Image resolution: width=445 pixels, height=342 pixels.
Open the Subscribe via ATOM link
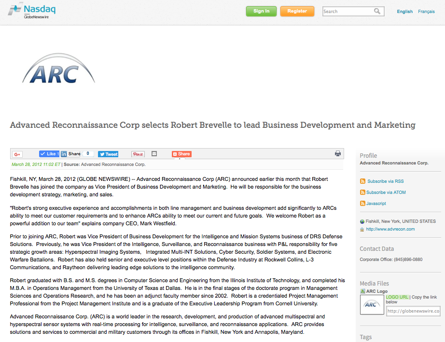pyautogui.click(x=386, y=192)
